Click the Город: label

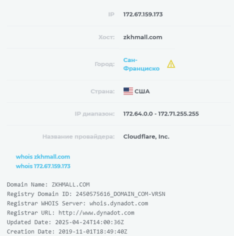point(105,64)
